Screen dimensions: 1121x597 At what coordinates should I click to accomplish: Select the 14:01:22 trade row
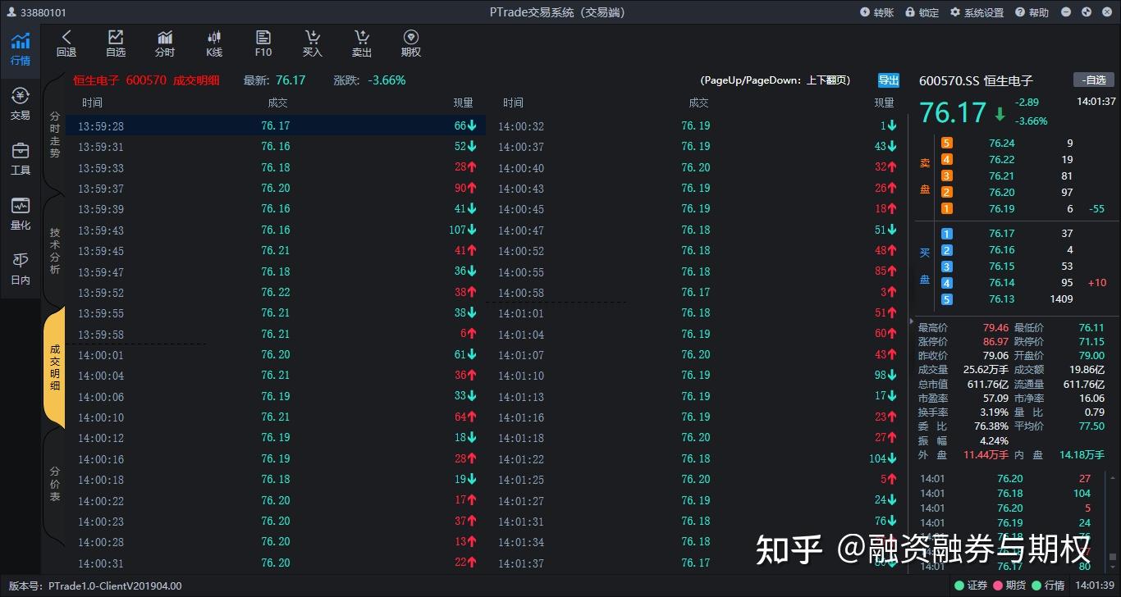pos(696,458)
